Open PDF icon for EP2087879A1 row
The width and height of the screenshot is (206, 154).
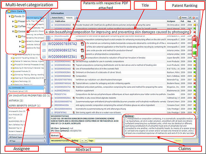point(74,112)
